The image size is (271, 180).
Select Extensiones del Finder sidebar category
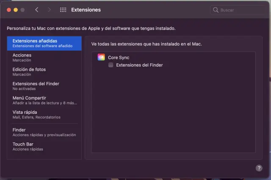pos(44,86)
